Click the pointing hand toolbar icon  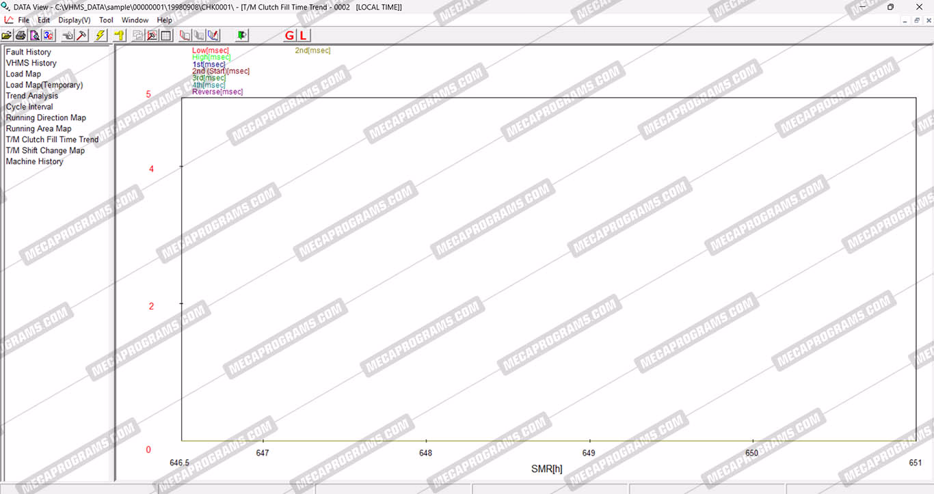pyautogui.click(x=68, y=36)
